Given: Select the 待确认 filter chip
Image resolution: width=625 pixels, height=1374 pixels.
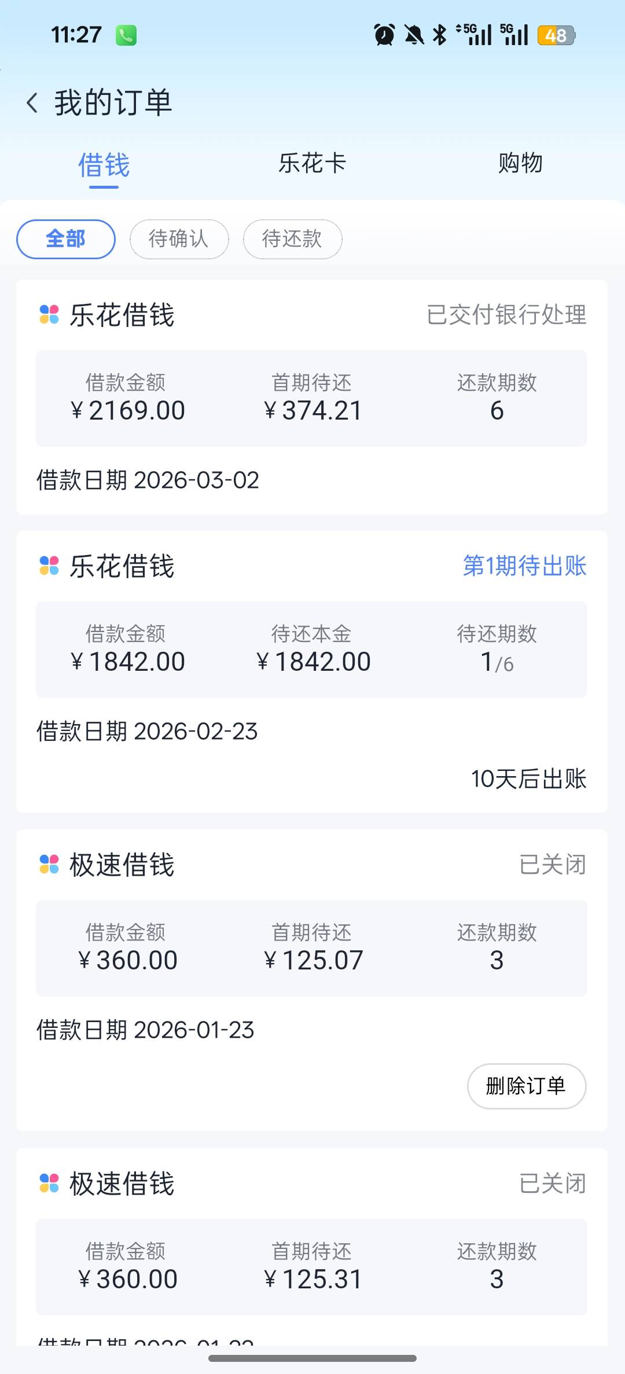Looking at the screenshot, I should pyautogui.click(x=179, y=239).
